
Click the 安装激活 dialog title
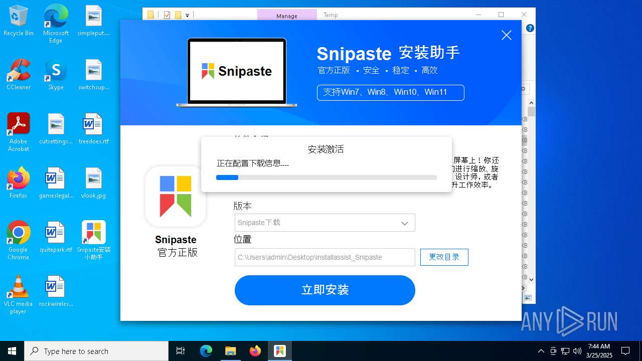pos(326,149)
